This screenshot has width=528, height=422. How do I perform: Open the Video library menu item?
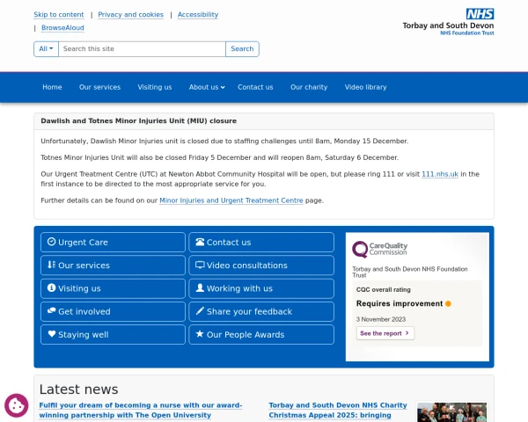(x=365, y=87)
